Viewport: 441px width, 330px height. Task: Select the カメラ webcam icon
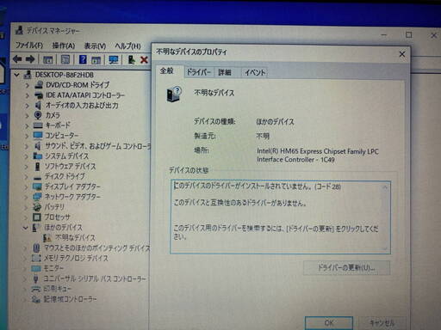(x=38, y=115)
